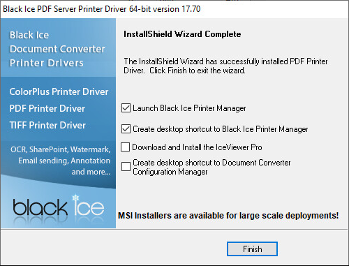Click the Create desktop shortcut Printer Manager label
Image resolution: width=349 pixels, height=266 pixels.
tap(221, 129)
